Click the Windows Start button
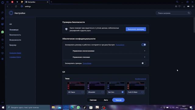 pyautogui.click(x=3, y=107)
